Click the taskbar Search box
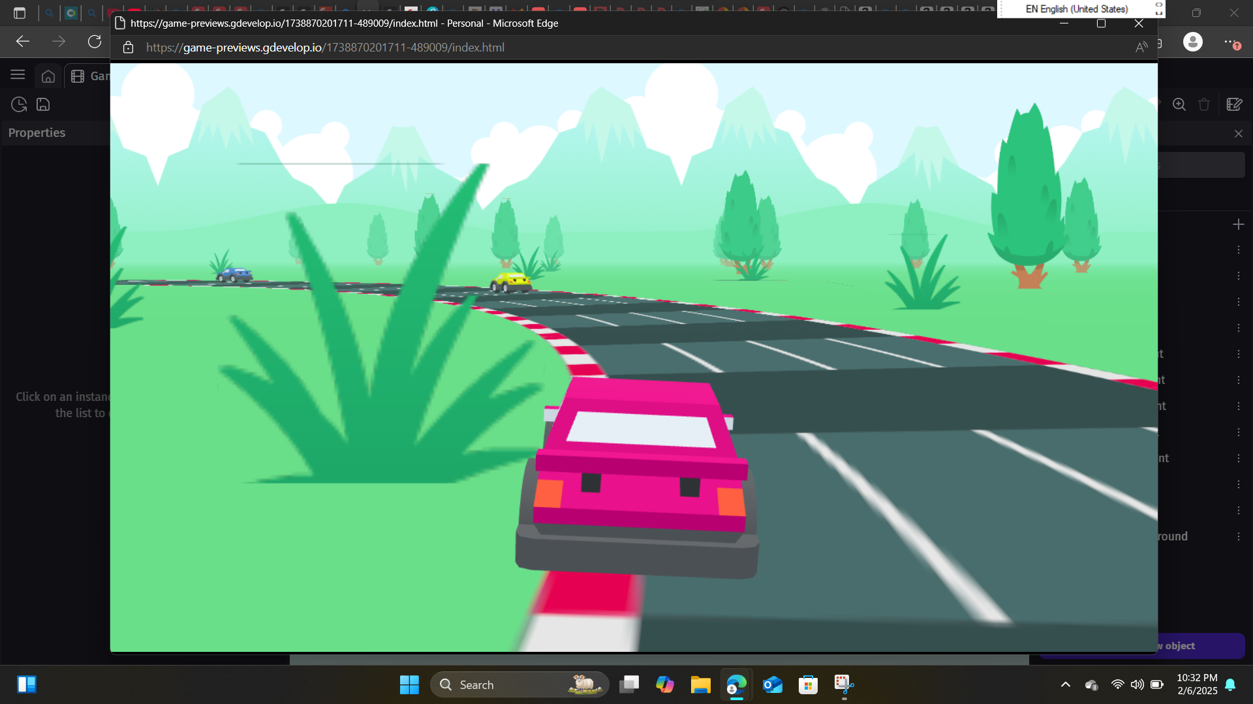Image resolution: width=1253 pixels, height=704 pixels. click(519, 685)
